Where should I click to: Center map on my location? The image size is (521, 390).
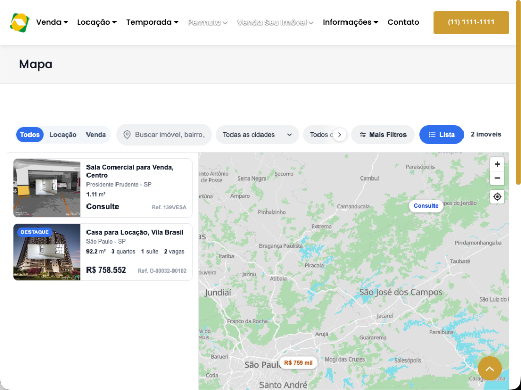[x=497, y=197]
